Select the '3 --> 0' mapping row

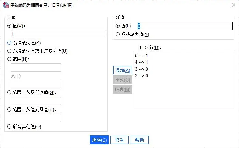click(184, 69)
